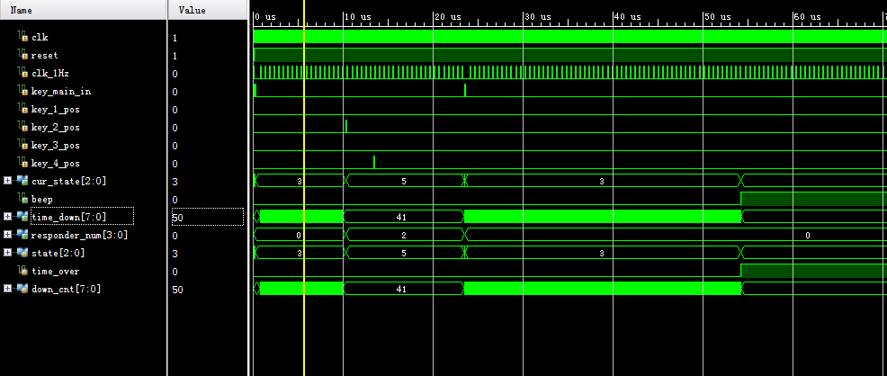Click the key_main_in signal icon
Image resolution: width=887 pixels, height=376 pixels.
coord(23,91)
